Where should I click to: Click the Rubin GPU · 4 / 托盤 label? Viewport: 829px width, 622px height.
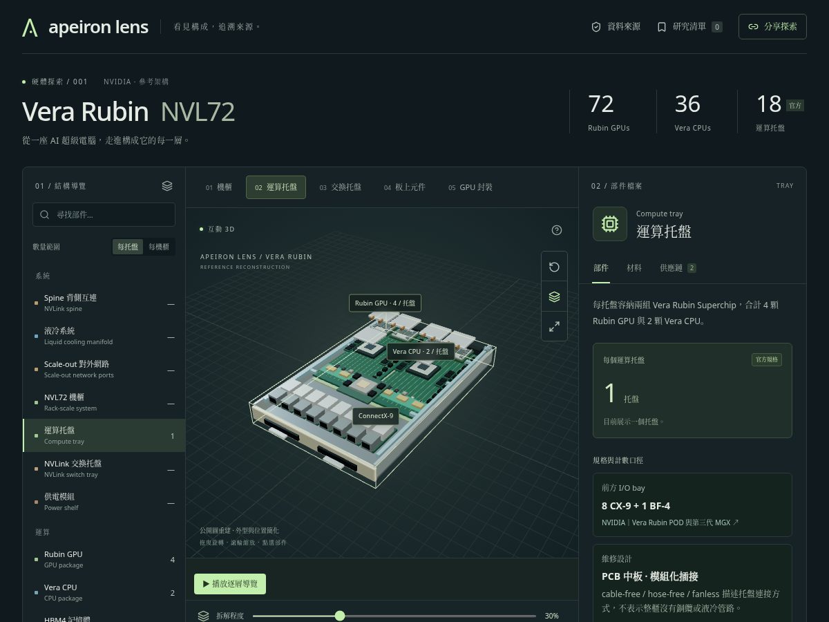point(385,303)
